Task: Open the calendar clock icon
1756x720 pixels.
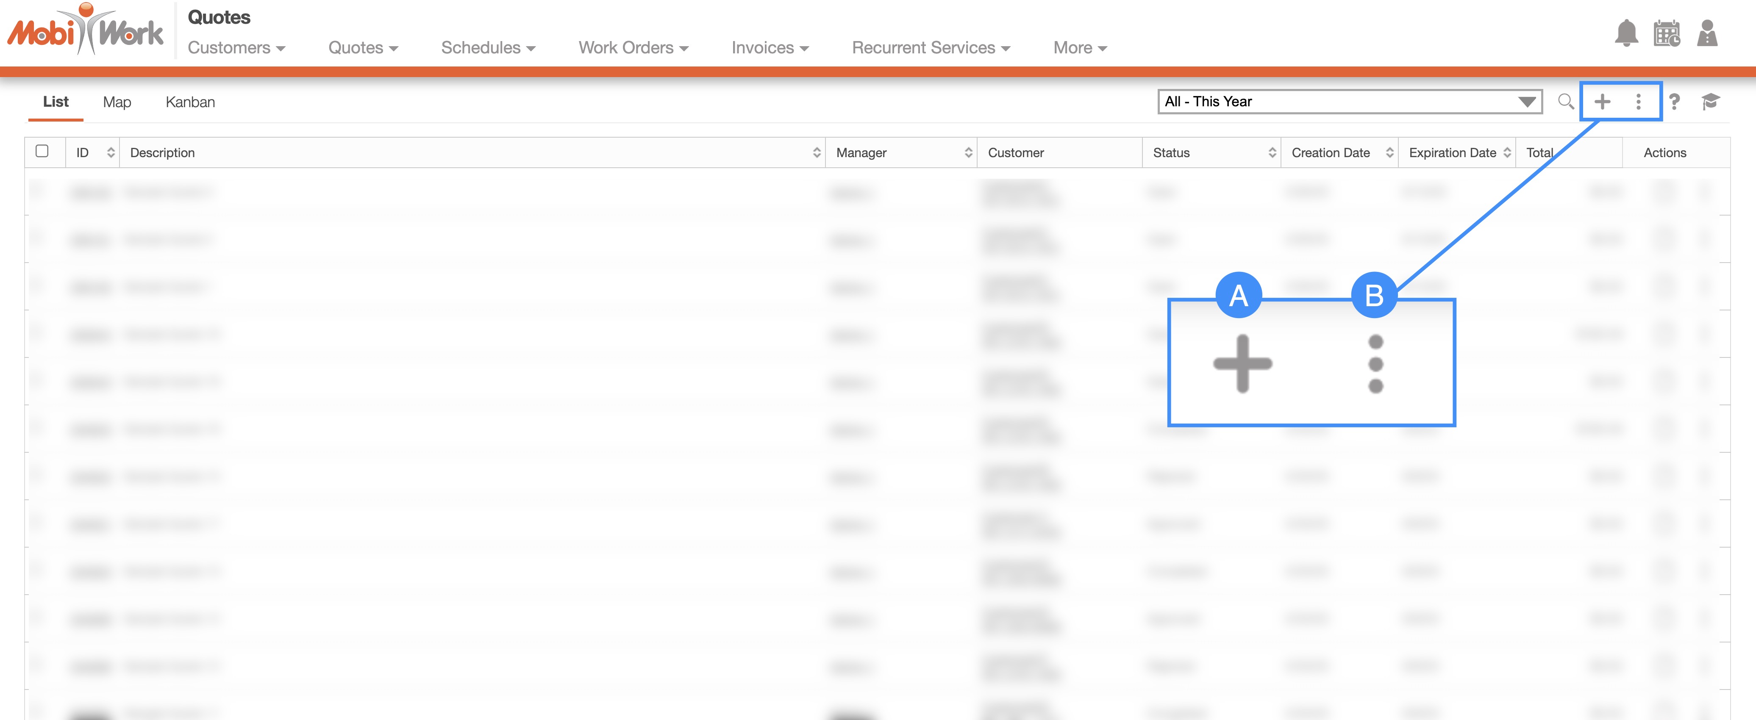Action: point(1666,33)
